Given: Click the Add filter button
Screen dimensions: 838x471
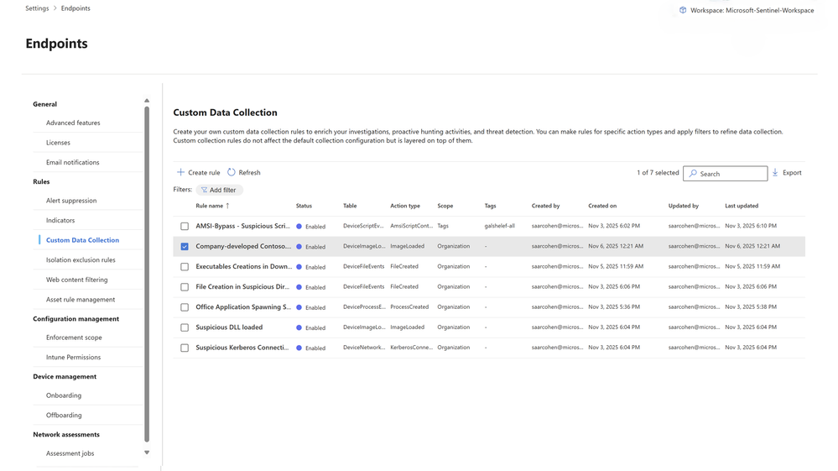Looking at the screenshot, I should tap(220, 190).
